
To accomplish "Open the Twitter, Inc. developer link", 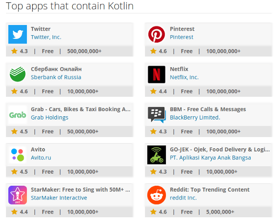I will click(x=46, y=37).
